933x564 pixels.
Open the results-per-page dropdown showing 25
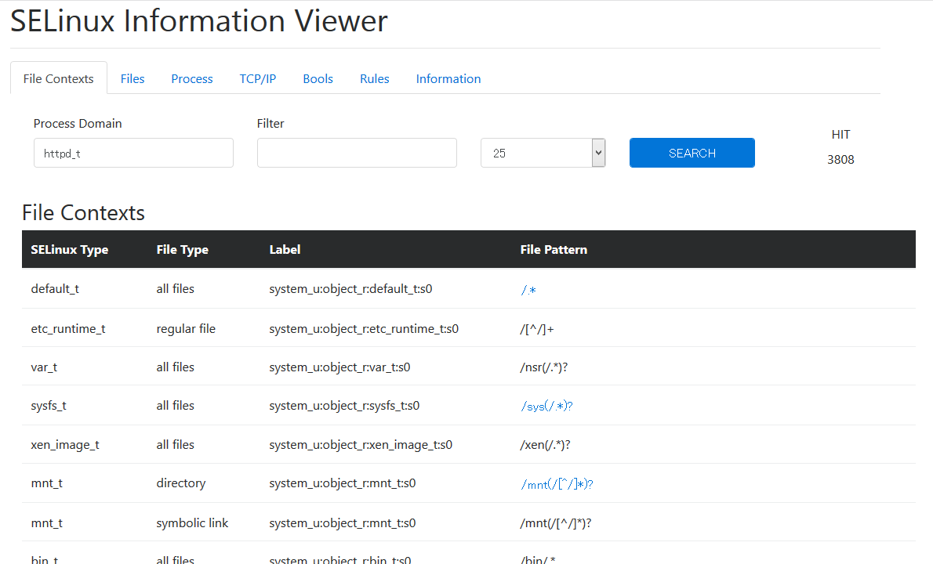point(543,153)
